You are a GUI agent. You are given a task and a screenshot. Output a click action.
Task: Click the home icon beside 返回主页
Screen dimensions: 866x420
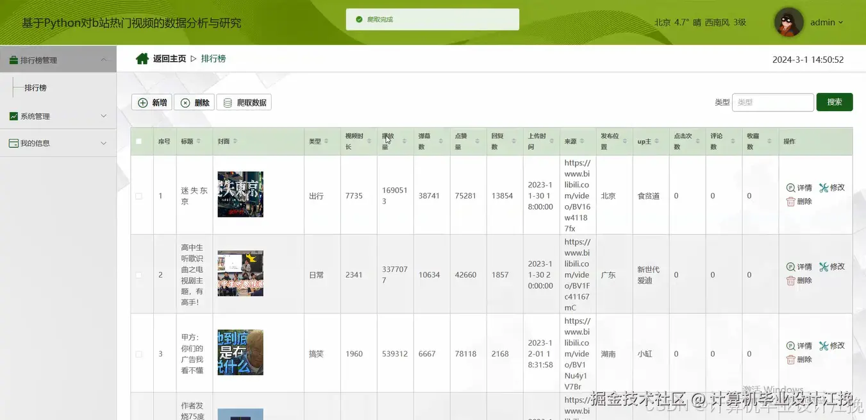[142, 59]
